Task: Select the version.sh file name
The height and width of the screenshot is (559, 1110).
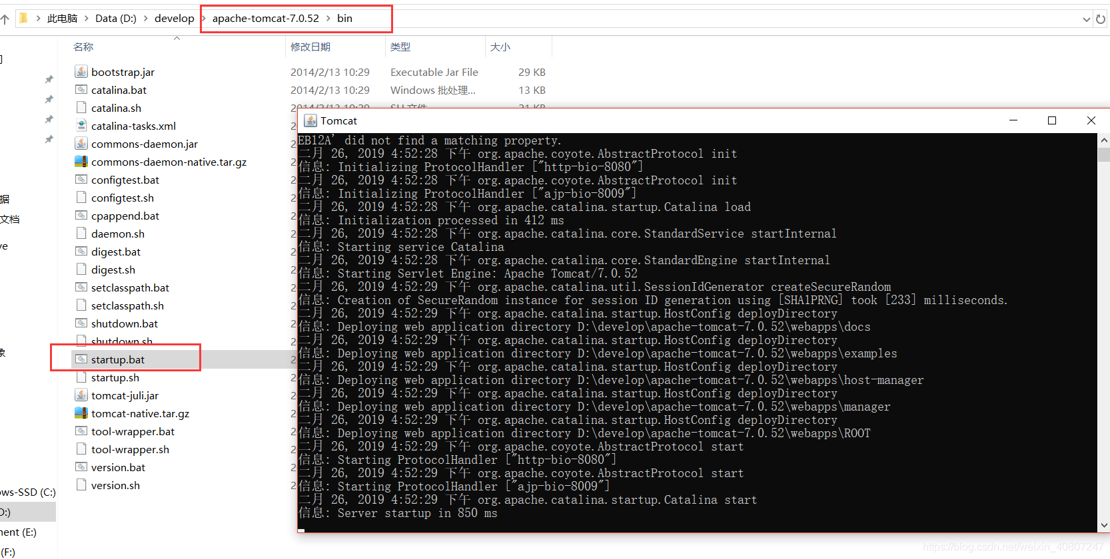Action: (x=115, y=485)
